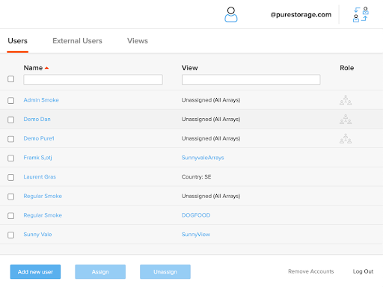
Task: Check Regular Smoke with DOGFOOD view
Action: tap(10, 215)
